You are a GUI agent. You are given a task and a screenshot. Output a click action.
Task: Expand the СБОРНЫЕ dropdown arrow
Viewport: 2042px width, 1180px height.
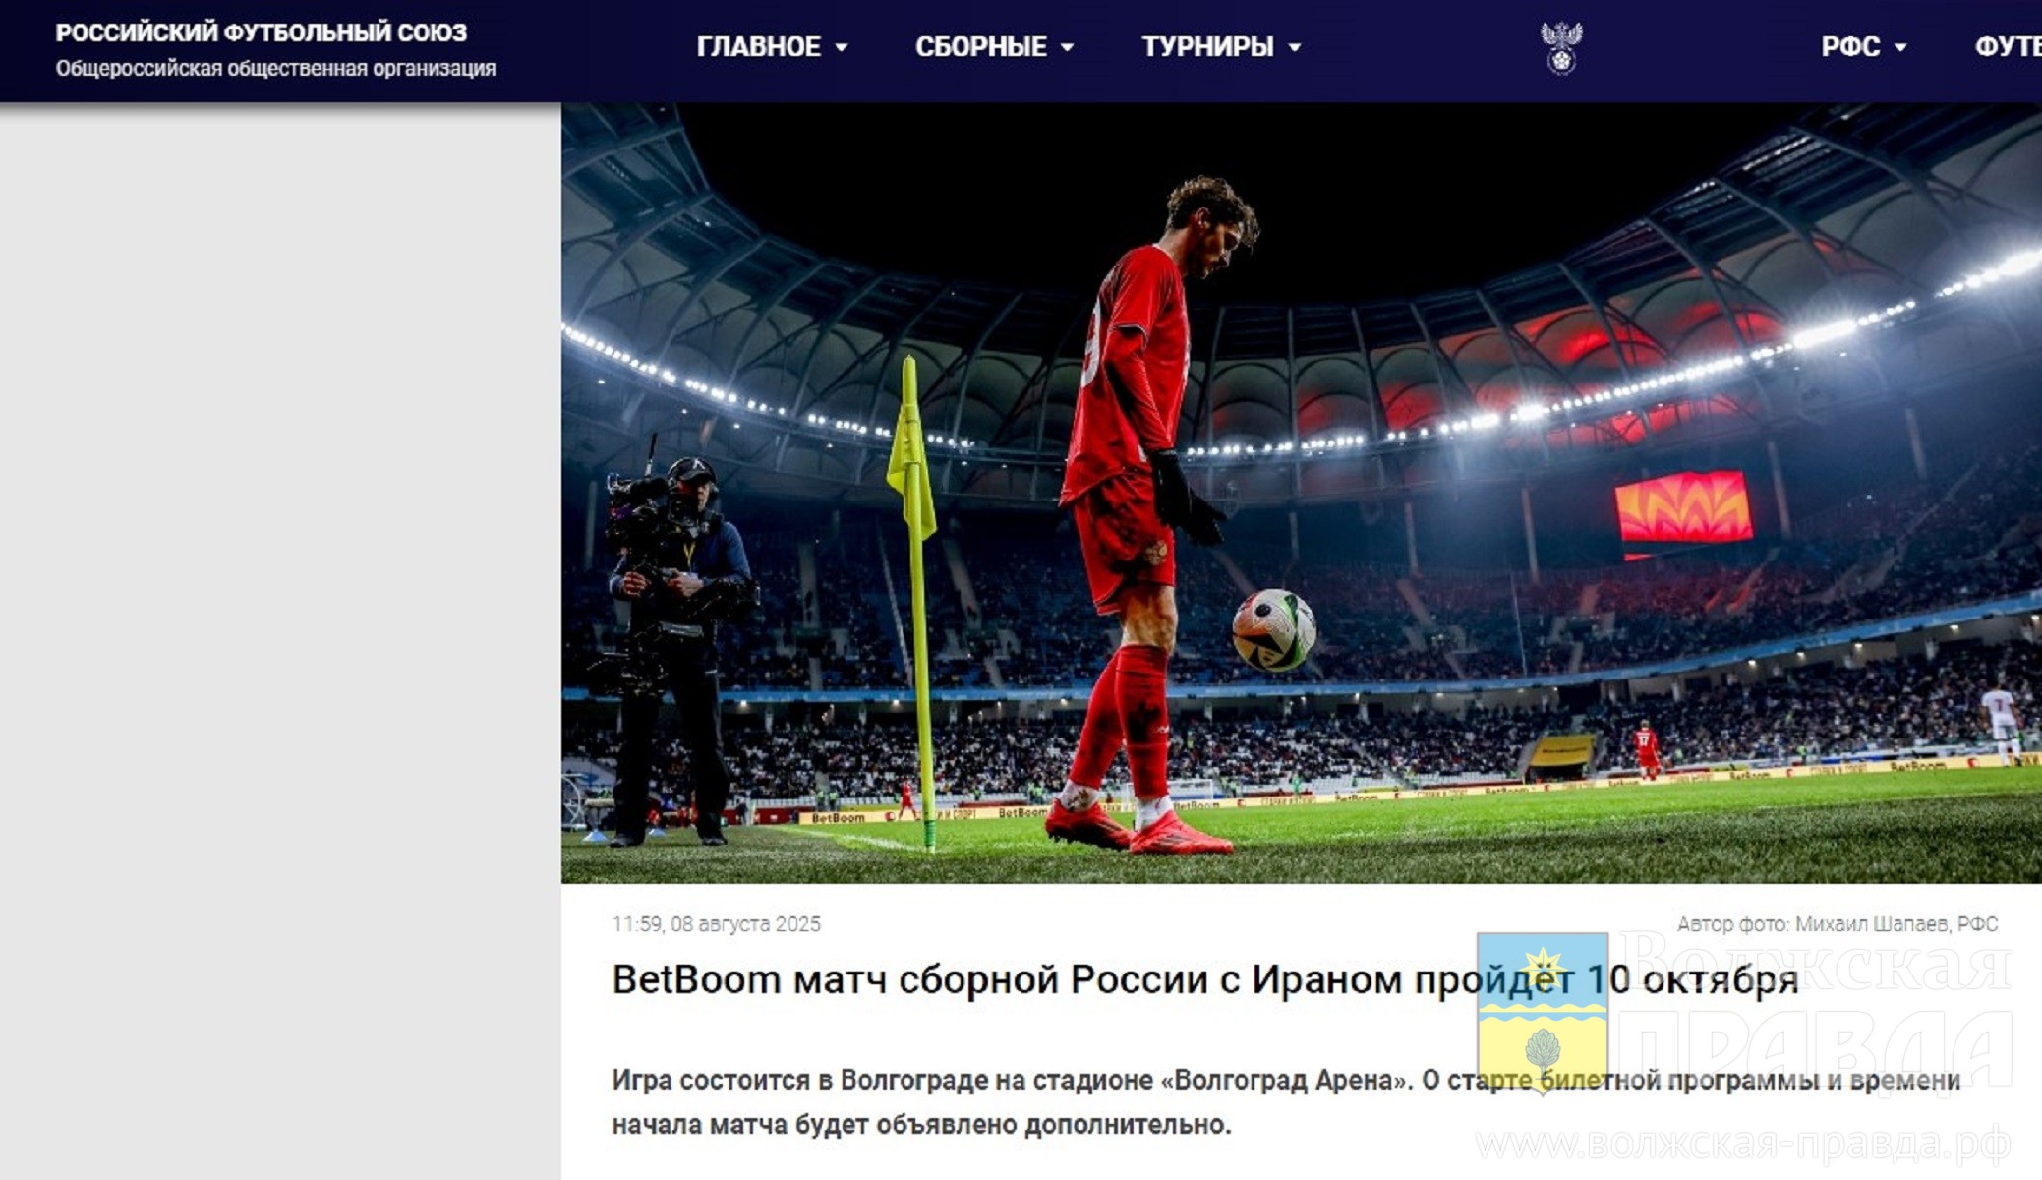point(1068,47)
